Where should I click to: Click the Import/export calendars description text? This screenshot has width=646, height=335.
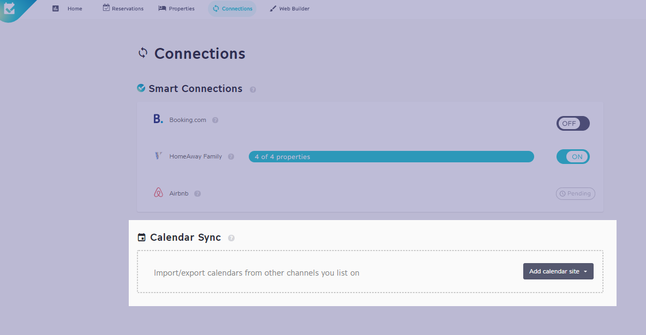tap(256, 273)
